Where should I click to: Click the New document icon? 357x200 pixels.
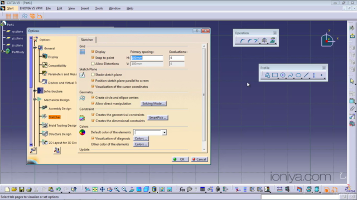tap(7, 189)
